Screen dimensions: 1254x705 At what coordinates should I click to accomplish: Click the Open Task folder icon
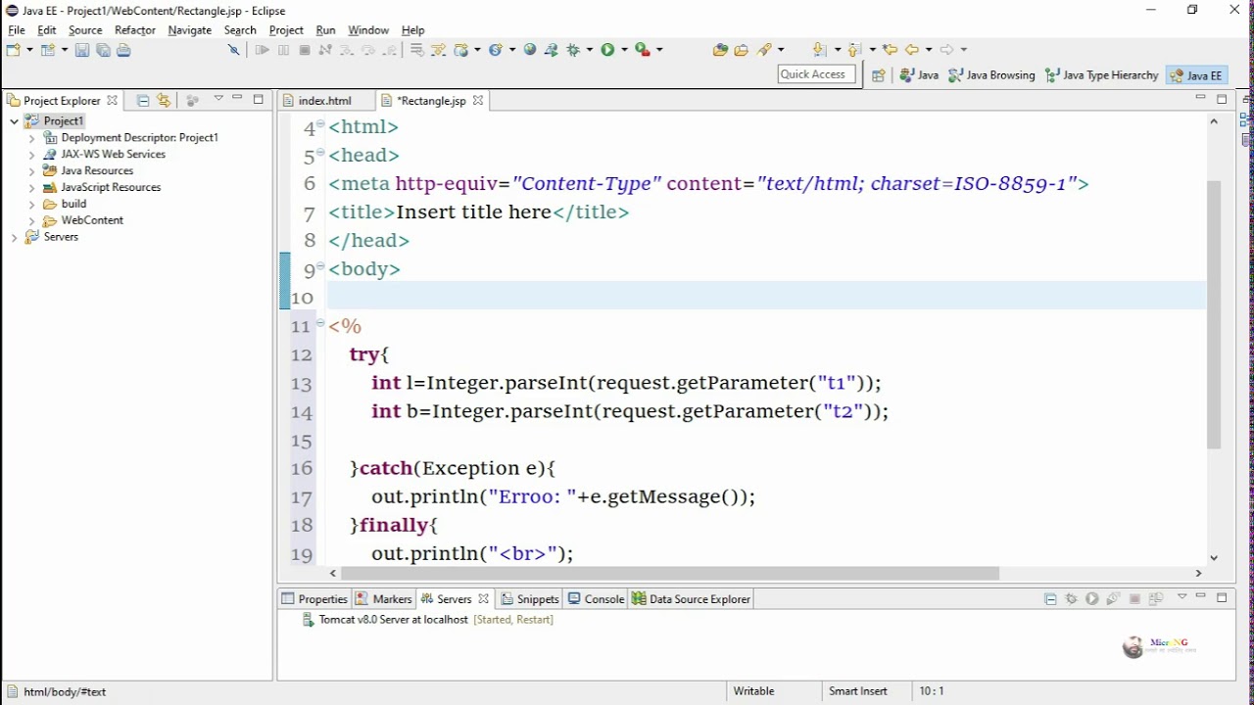tap(741, 49)
